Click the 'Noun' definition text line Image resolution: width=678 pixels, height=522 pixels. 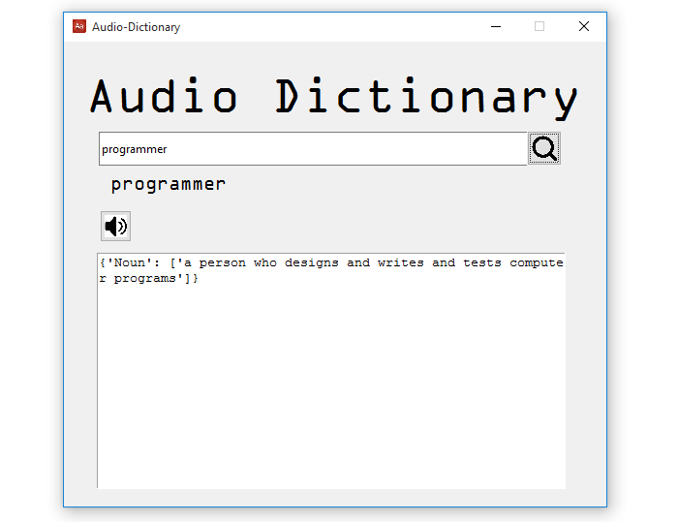pos(331,262)
